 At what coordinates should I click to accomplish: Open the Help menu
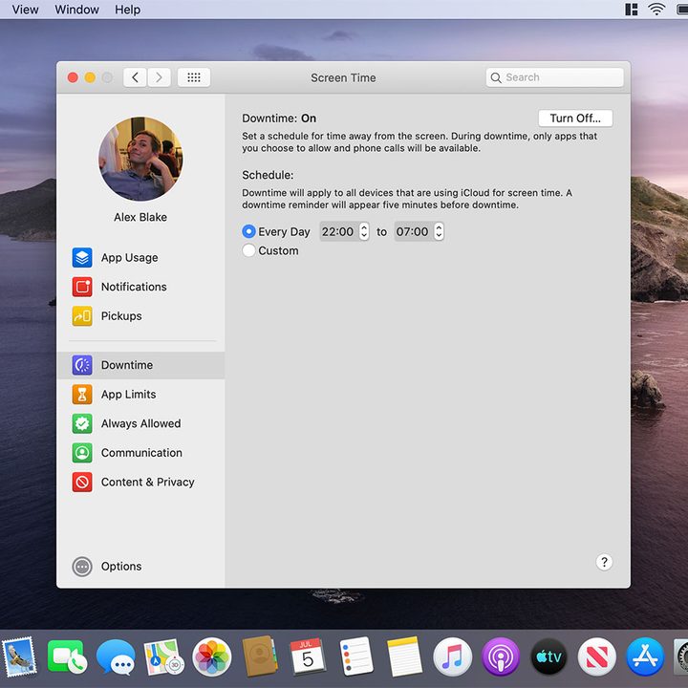pyautogui.click(x=128, y=10)
